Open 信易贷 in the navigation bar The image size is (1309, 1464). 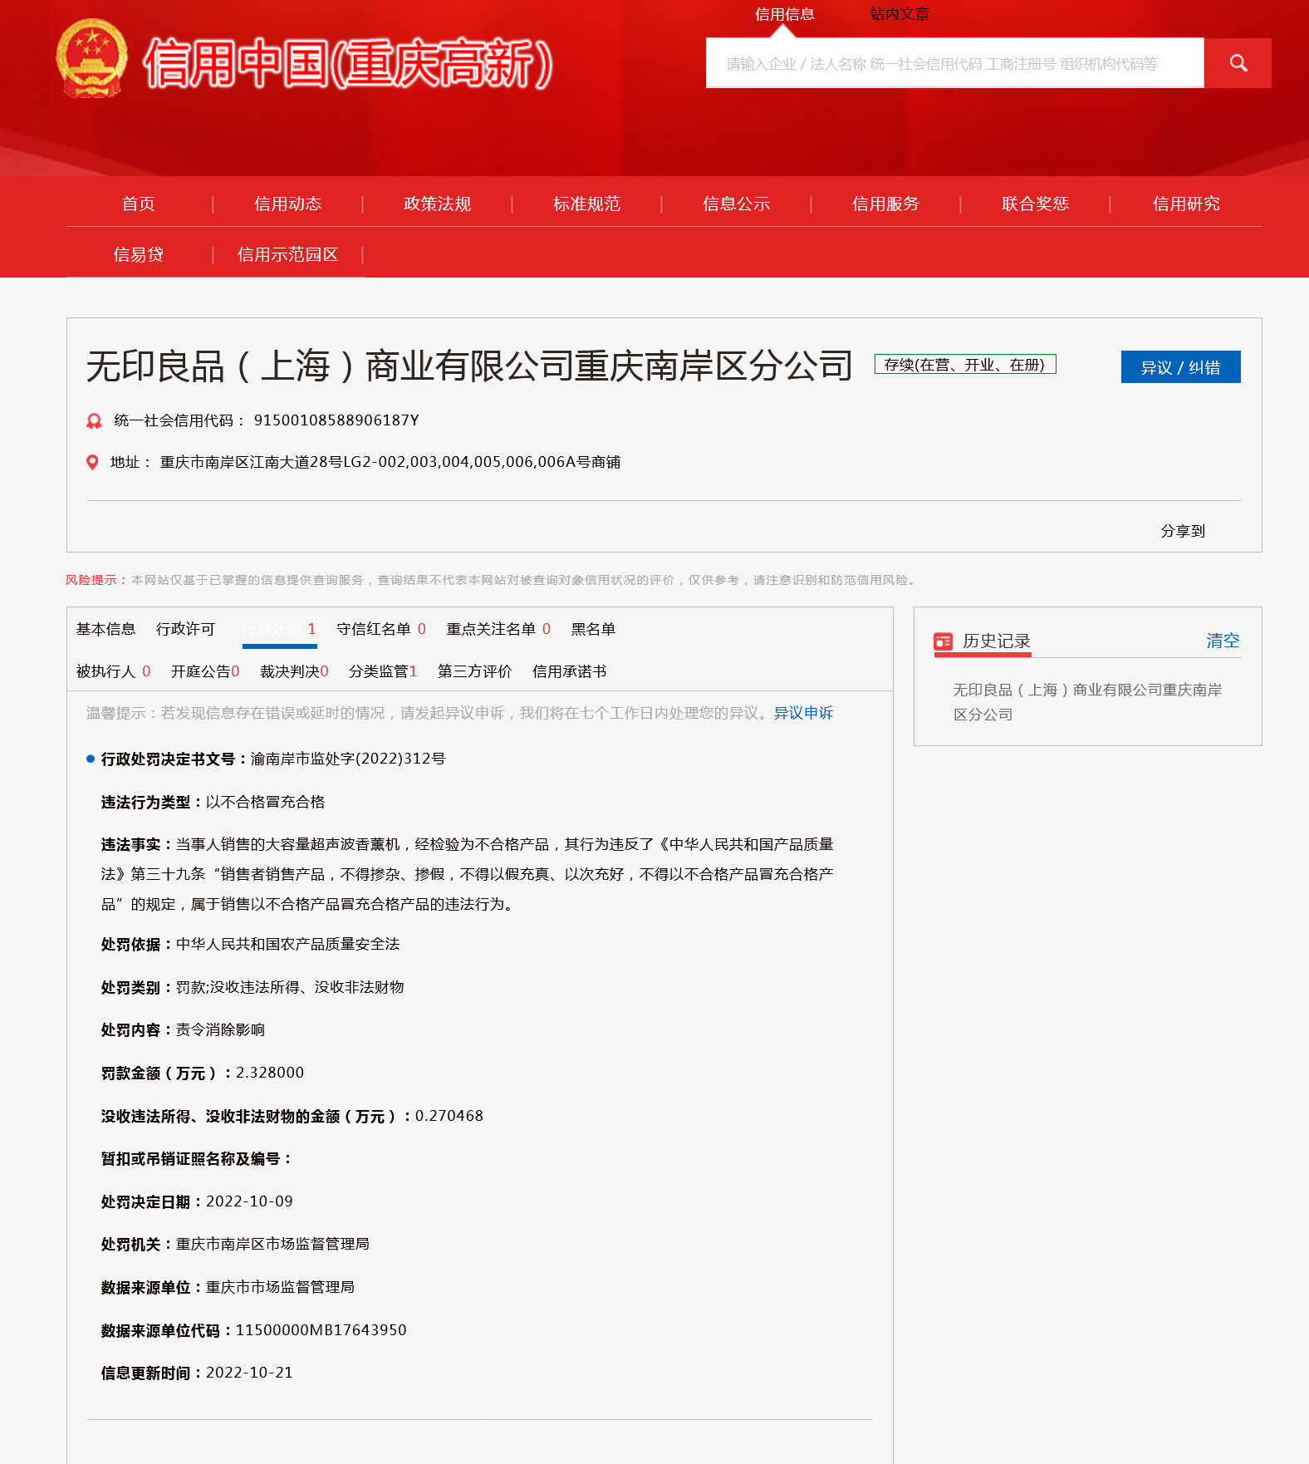139,254
